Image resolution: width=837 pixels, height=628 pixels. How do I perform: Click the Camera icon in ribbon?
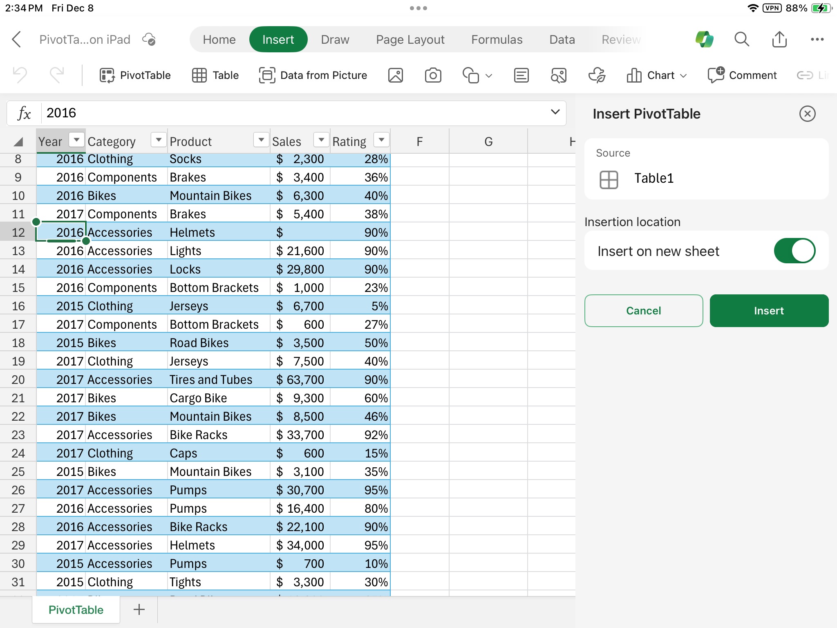434,74
